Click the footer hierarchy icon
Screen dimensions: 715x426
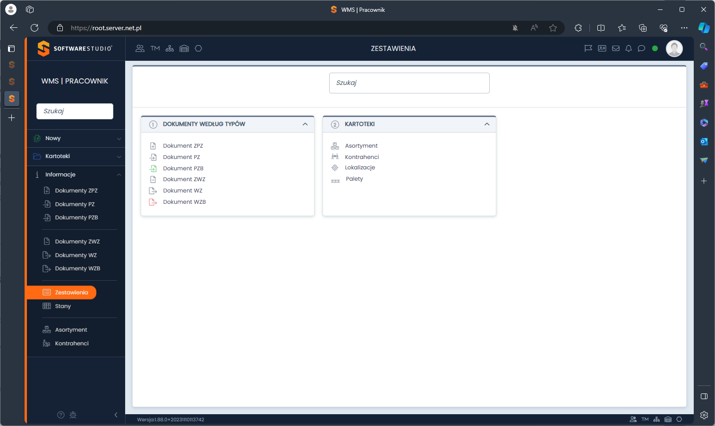pyautogui.click(x=656, y=419)
